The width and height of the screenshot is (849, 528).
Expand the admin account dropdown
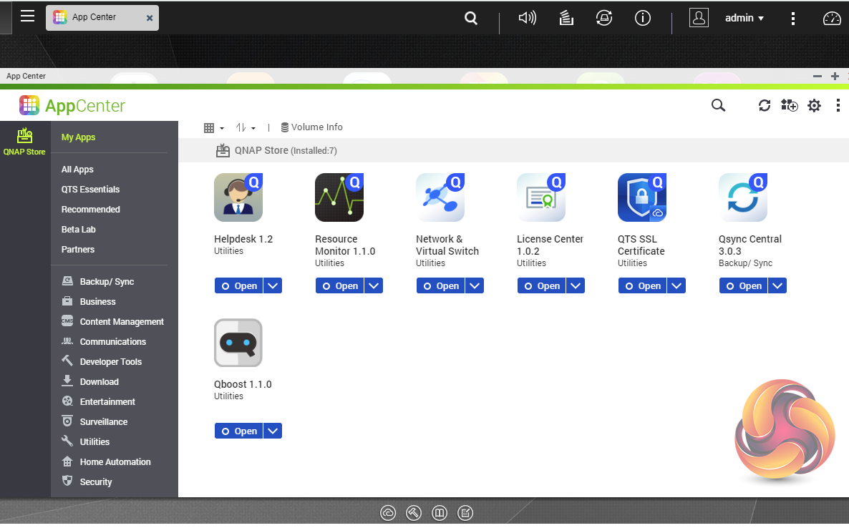[x=744, y=18]
